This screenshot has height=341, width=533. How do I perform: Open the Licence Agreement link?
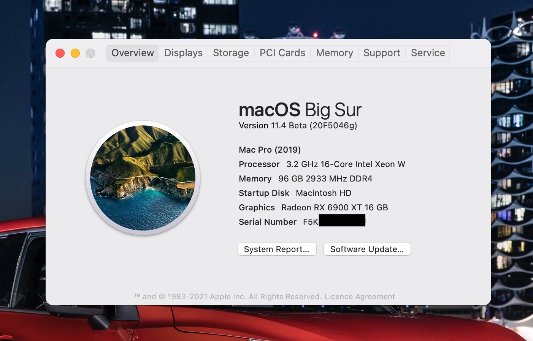(360, 297)
